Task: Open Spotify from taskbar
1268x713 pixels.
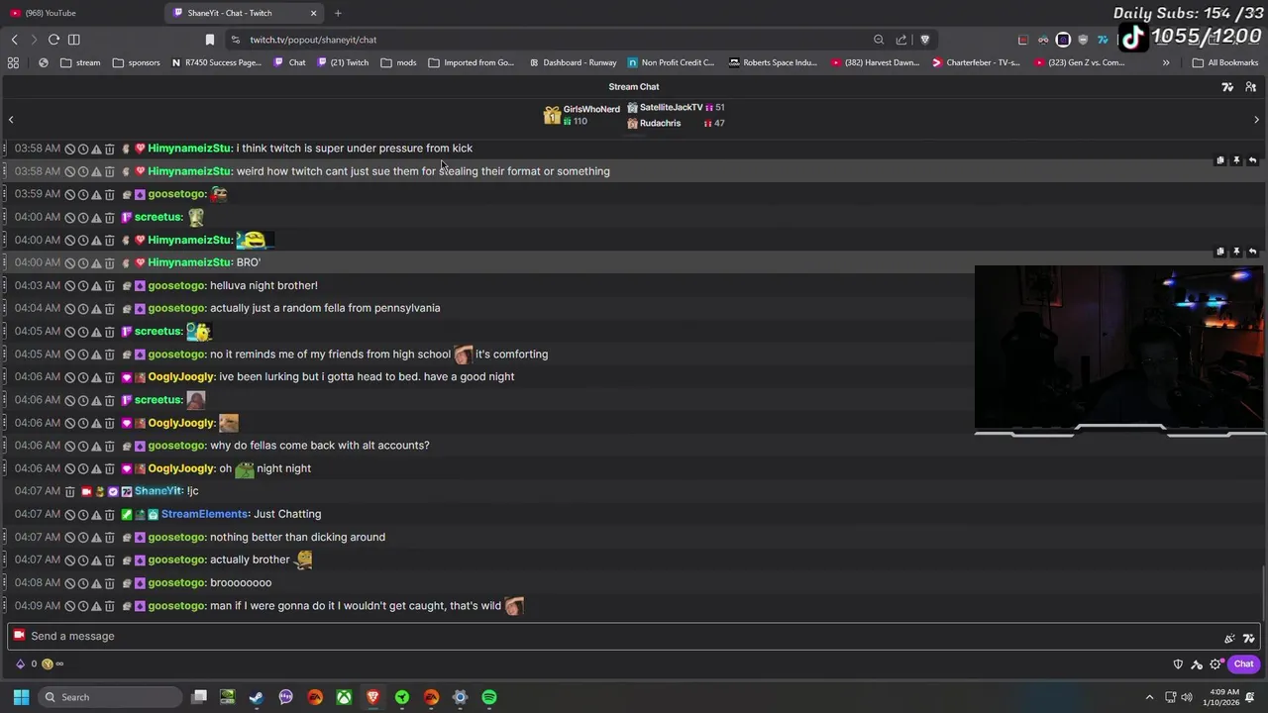Action: point(489,697)
